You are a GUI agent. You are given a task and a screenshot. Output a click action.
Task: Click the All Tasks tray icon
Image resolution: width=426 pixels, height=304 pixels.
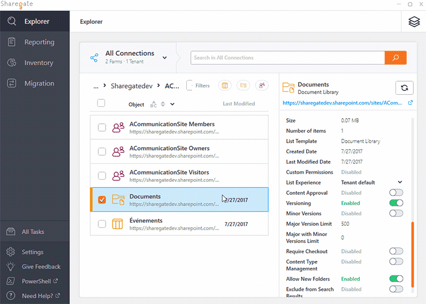click(11, 231)
